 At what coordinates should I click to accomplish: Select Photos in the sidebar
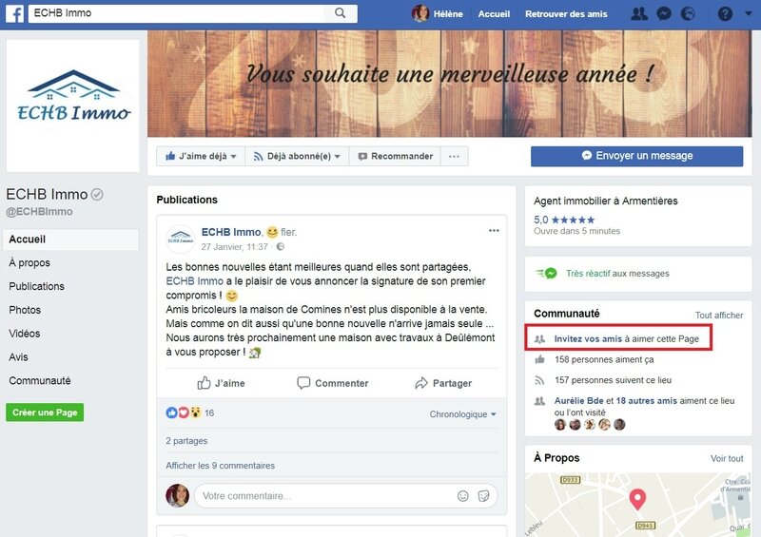tap(25, 310)
